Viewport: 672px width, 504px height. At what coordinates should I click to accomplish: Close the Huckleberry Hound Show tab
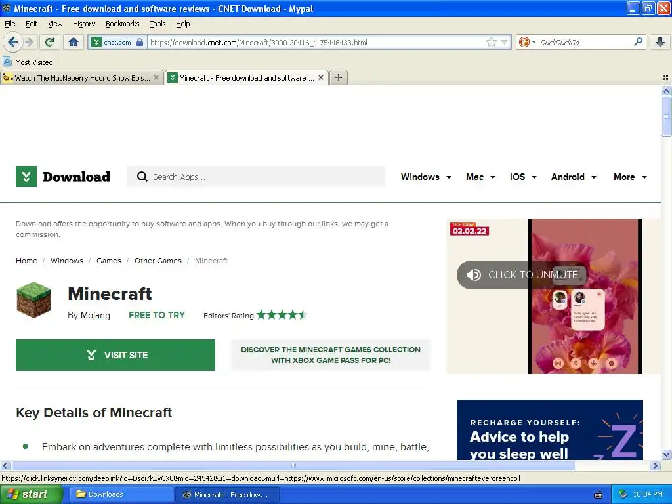tap(156, 77)
